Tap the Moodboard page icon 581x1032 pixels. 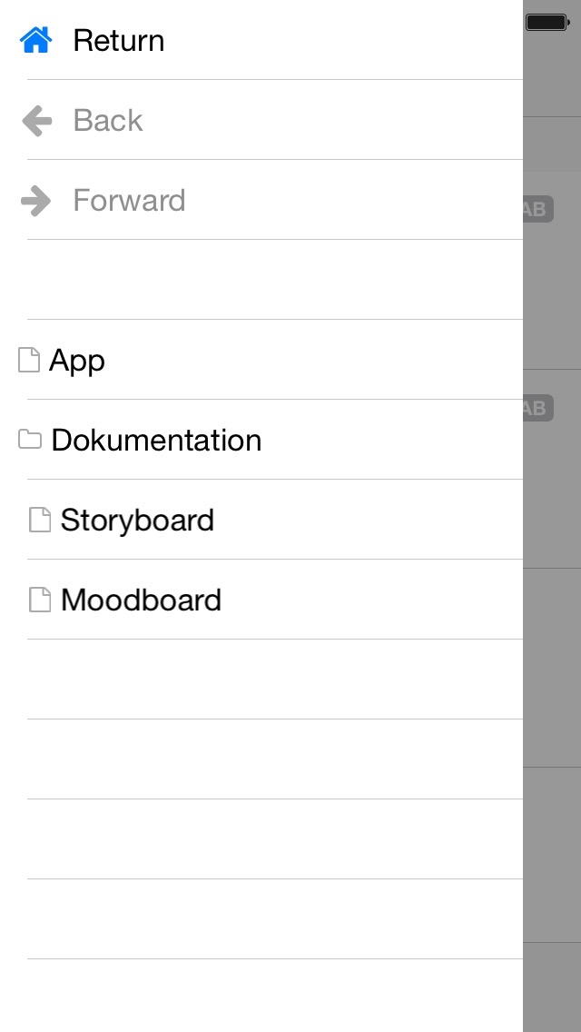click(x=40, y=600)
